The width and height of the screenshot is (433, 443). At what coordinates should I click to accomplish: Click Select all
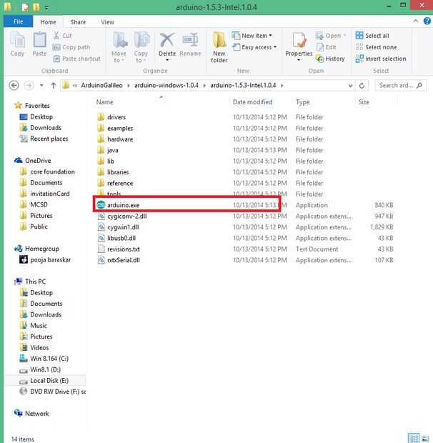pyautogui.click(x=372, y=36)
